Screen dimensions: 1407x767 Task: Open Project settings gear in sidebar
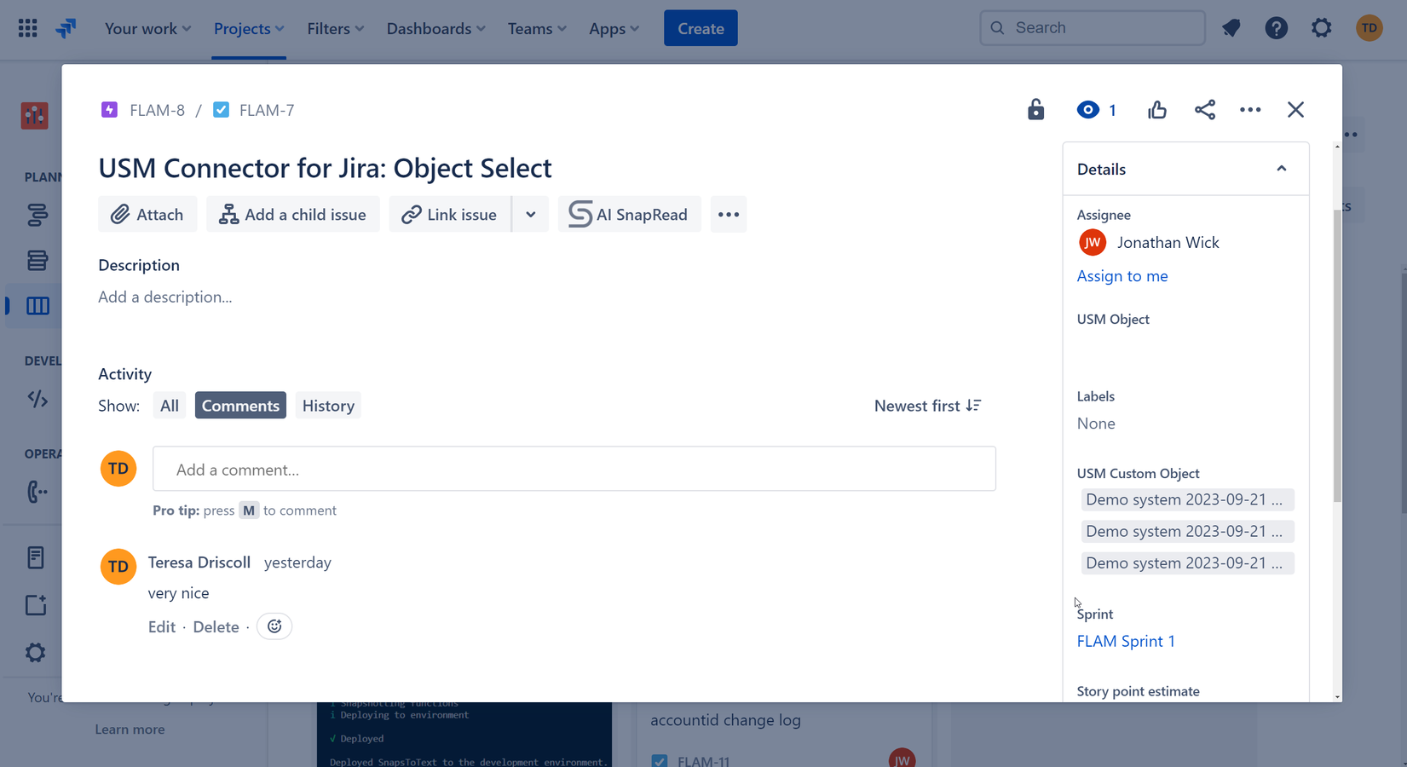tap(35, 653)
